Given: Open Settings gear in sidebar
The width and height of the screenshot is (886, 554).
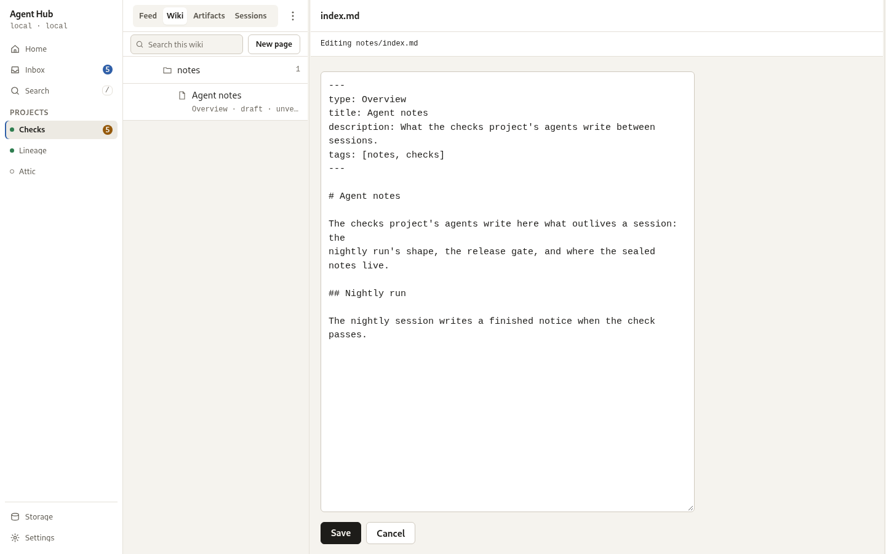Looking at the screenshot, I should (15, 537).
